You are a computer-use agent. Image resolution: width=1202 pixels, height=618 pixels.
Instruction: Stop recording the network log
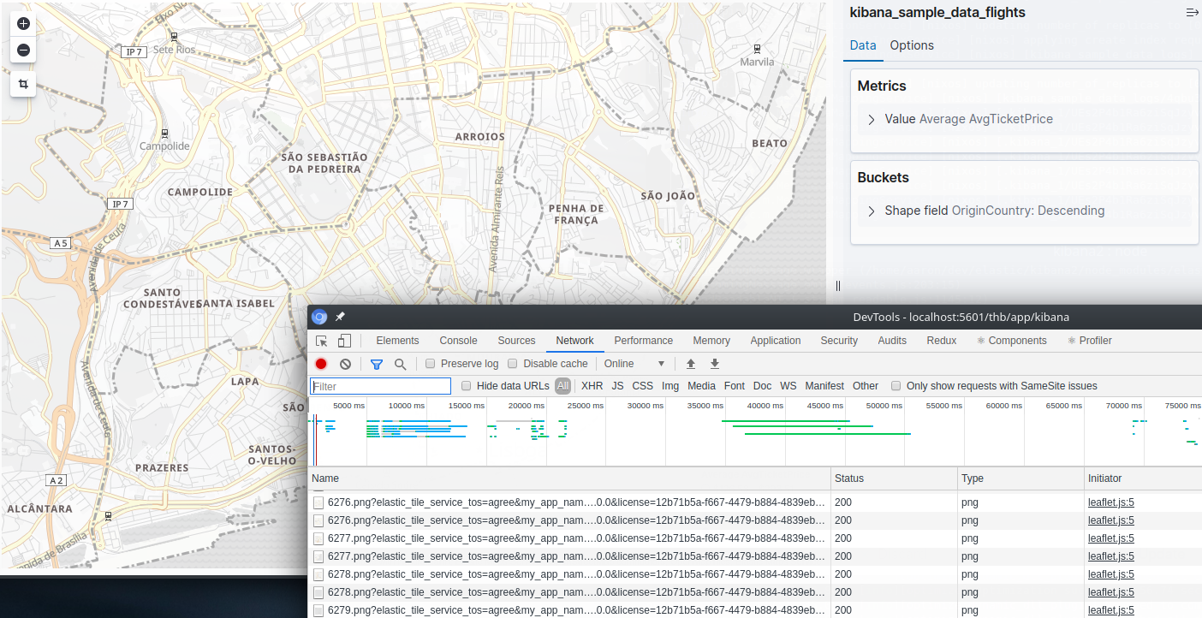(321, 364)
